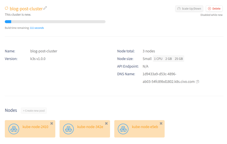
Task: Select the DNS name ending in k8s.civo.com
Action: pyautogui.click(x=169, y=78)
